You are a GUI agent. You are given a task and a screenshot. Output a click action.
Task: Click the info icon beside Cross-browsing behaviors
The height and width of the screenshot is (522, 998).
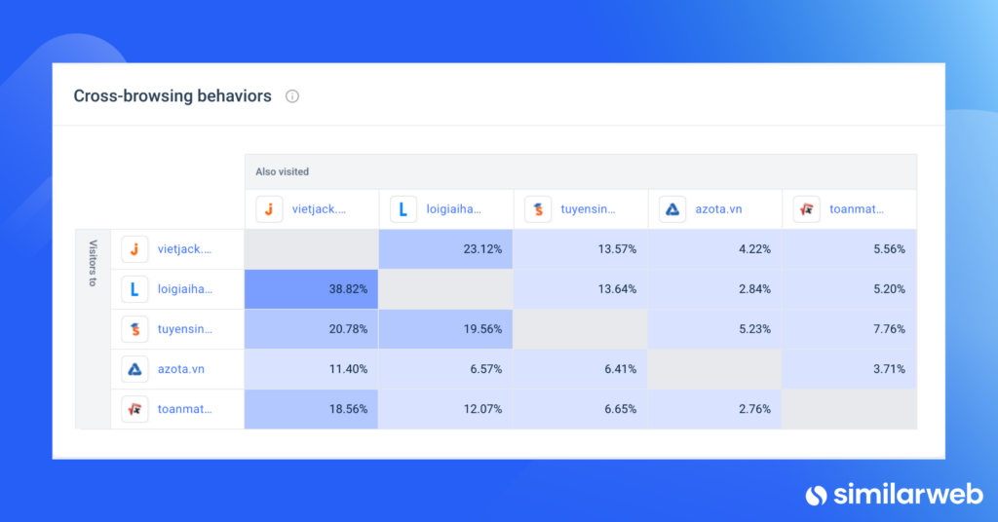(x=292, y=96)
